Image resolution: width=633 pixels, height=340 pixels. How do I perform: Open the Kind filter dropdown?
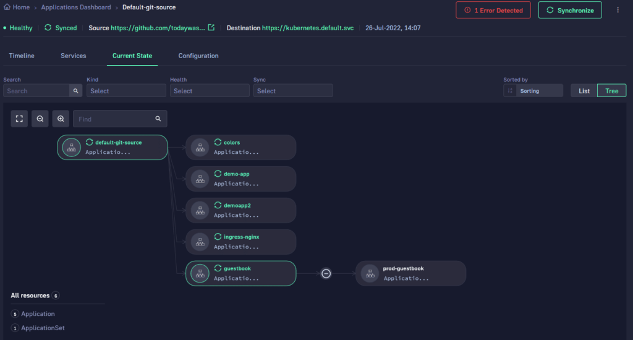click(x=126, y=91)
